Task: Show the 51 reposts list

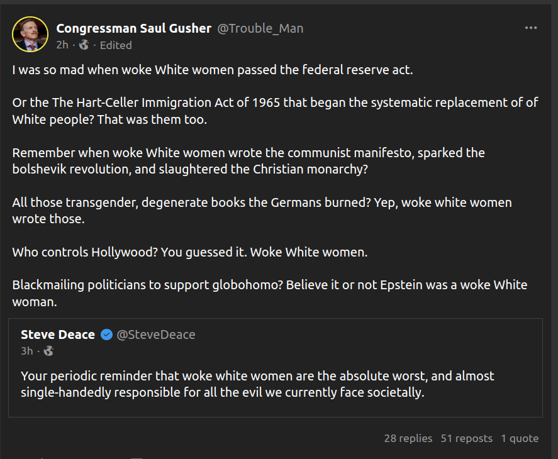Action: [x=466, y=438]
